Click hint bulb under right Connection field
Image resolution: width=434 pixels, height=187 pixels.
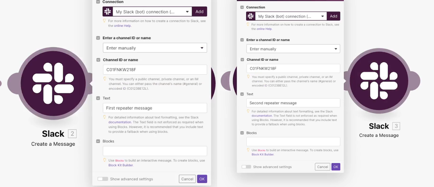point(248,25)
